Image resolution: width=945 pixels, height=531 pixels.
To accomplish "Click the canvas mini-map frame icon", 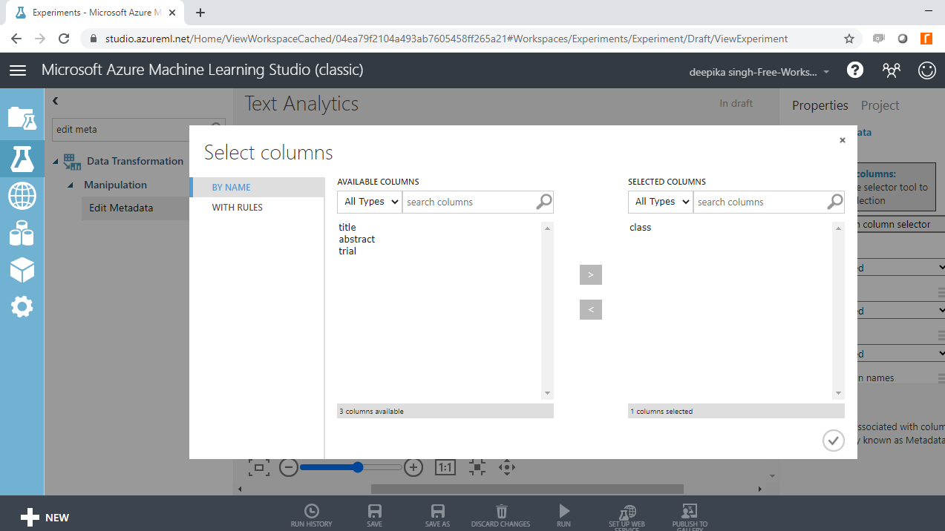I will [258, 467].
